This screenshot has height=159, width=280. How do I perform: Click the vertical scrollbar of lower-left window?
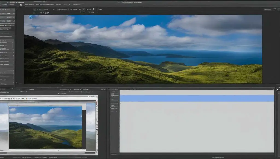97,127
